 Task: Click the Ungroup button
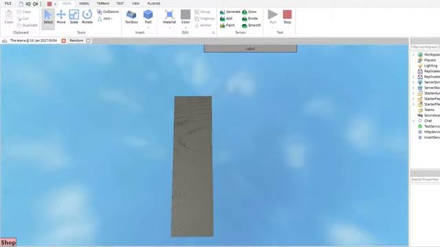(204, 19)
